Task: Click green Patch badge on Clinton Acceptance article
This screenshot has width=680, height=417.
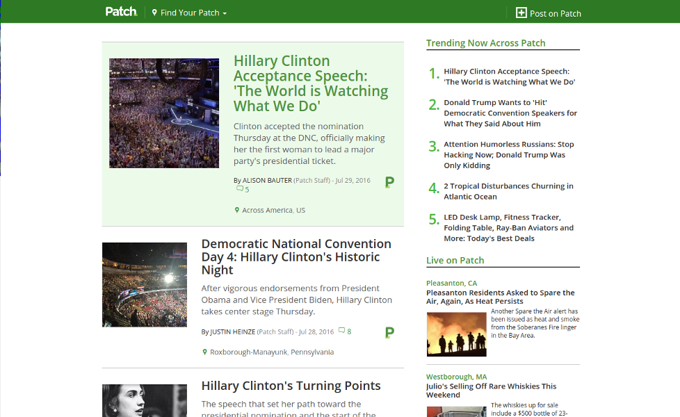Action: [389, 183]
